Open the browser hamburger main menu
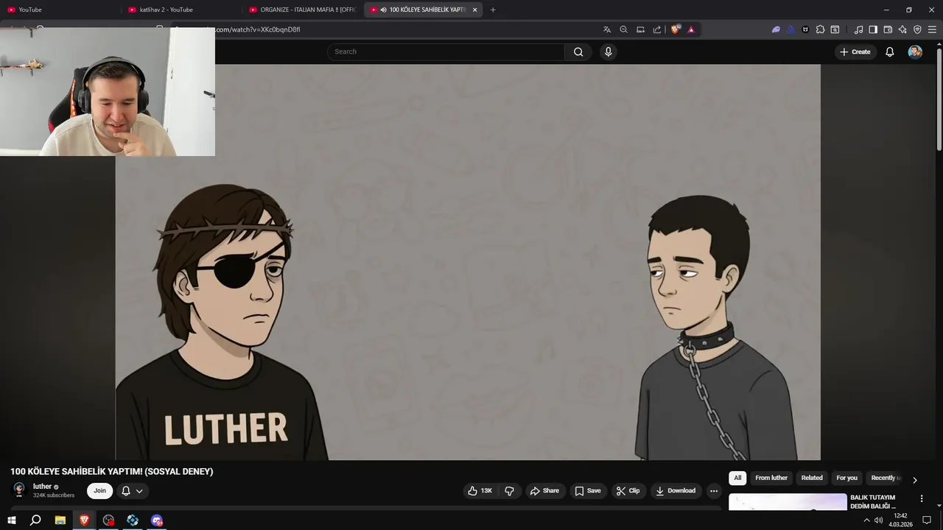The width and height of the screenshot is (943, 530). (x=932, y=29)
